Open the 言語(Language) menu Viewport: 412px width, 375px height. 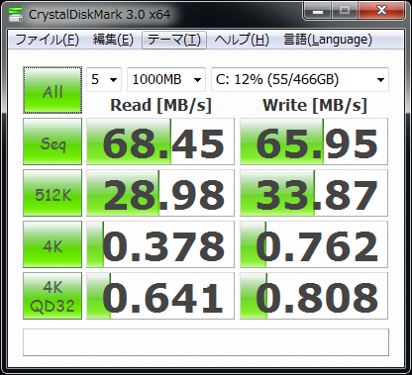(328, 40)
